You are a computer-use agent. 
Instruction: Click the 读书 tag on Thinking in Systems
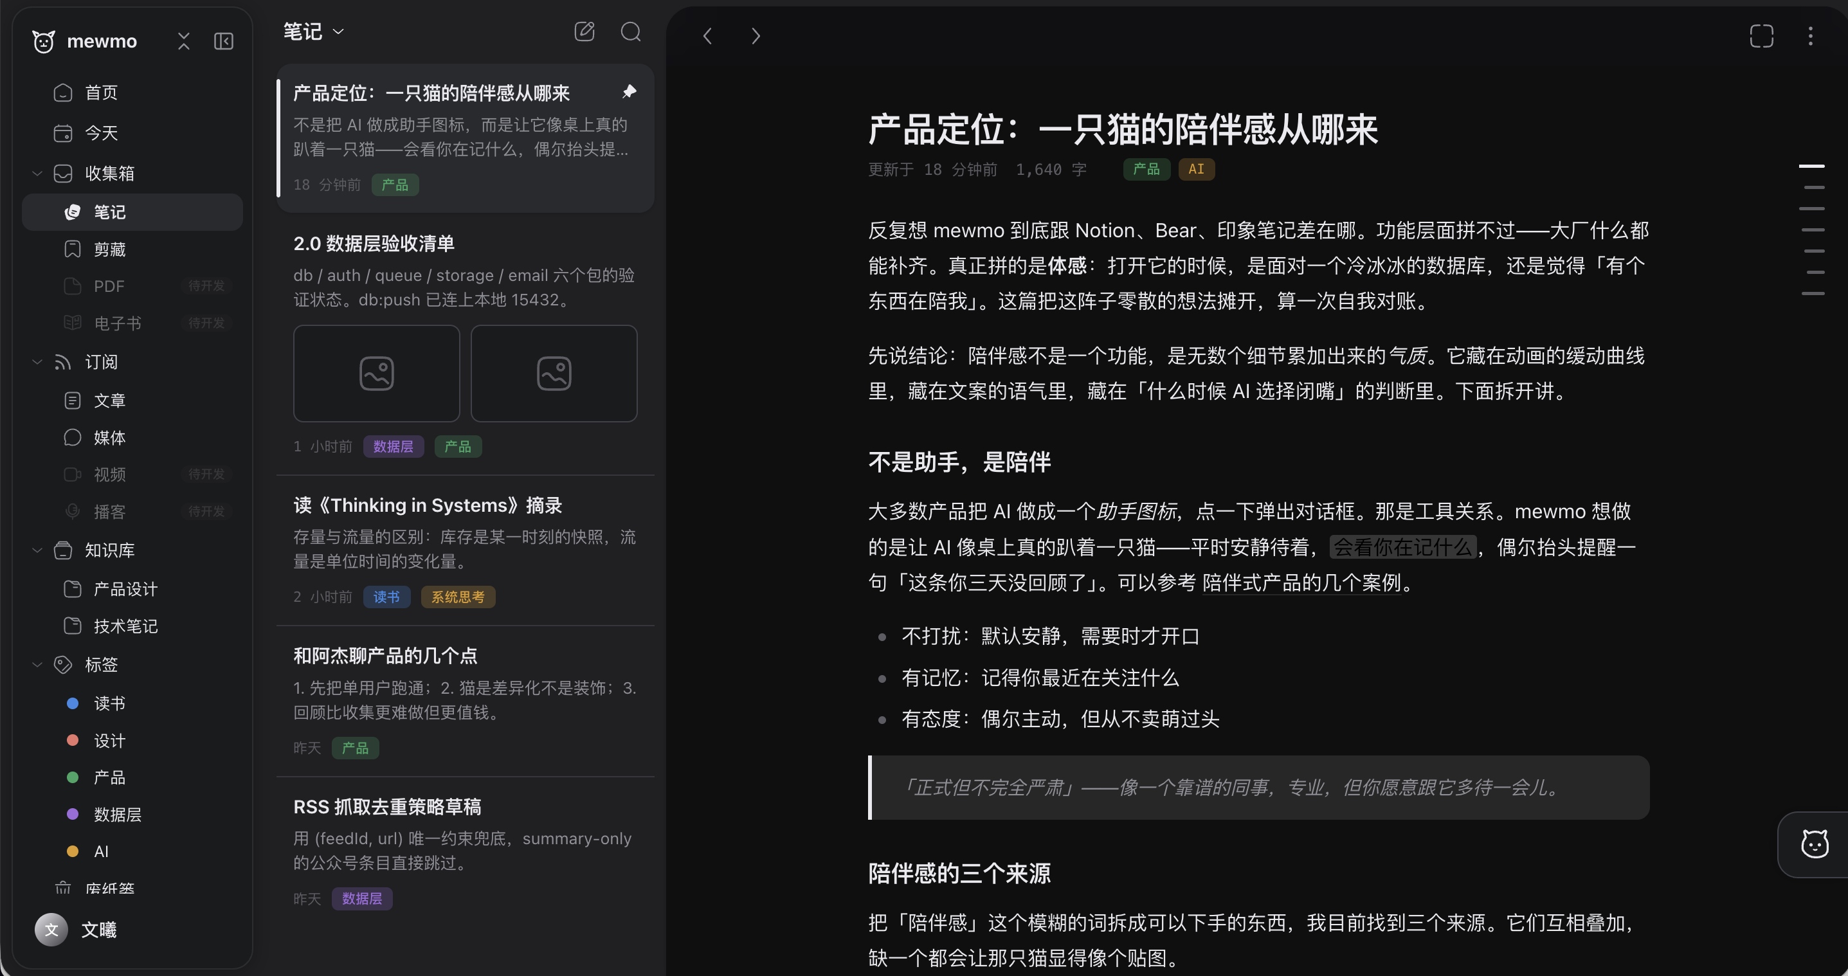coord(386,597)
